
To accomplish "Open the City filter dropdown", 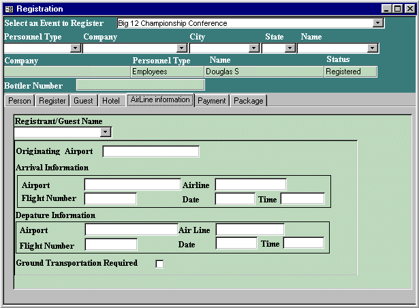I will pyautogui.click(x=253, y=48).
